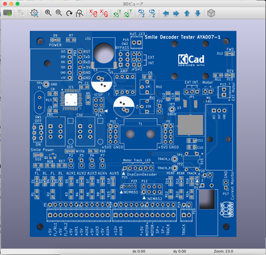Rotate clockwise around the Z axis
The height and width of the screenshot is (255, 266).
coord(141,13)
